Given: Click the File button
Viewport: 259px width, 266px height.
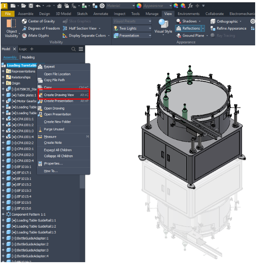Looking at the screenshot, I should [x=8, y=14].
